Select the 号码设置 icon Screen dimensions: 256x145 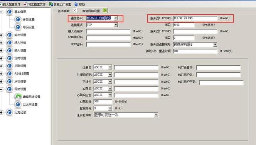coord(18,27)
